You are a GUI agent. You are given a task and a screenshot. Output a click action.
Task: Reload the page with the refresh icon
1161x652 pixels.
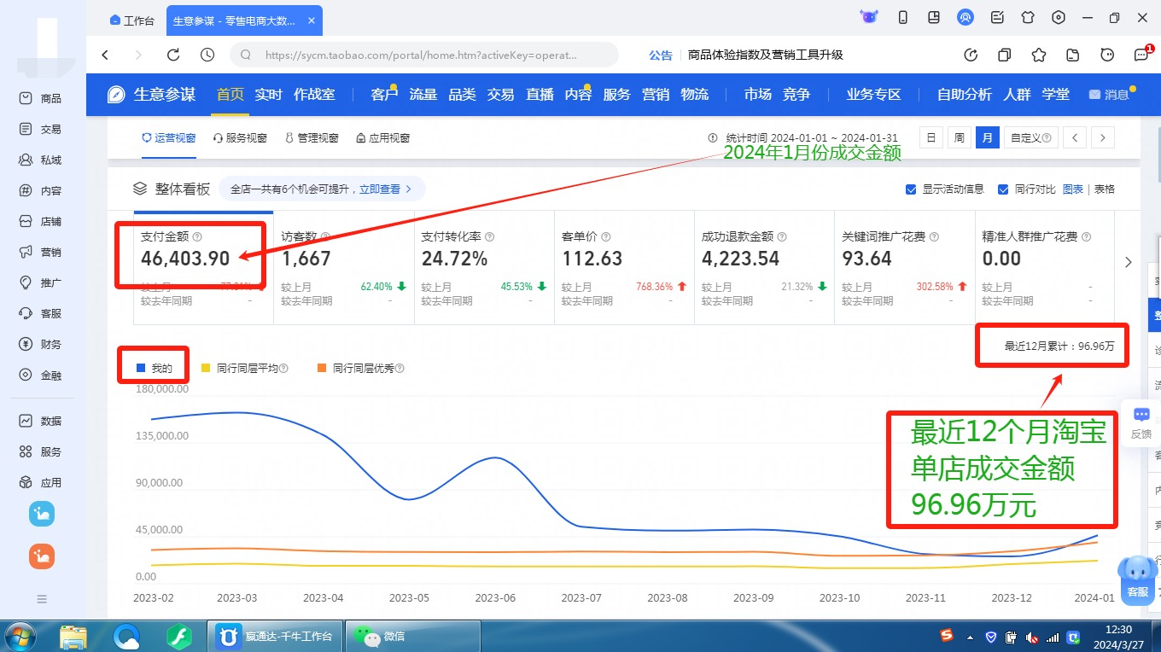(x=173, y=55)
